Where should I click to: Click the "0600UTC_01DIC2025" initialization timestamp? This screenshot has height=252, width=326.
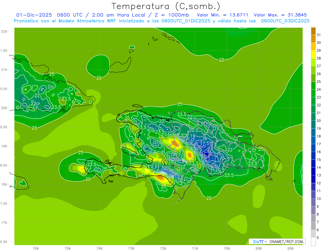tap(186, 21)
